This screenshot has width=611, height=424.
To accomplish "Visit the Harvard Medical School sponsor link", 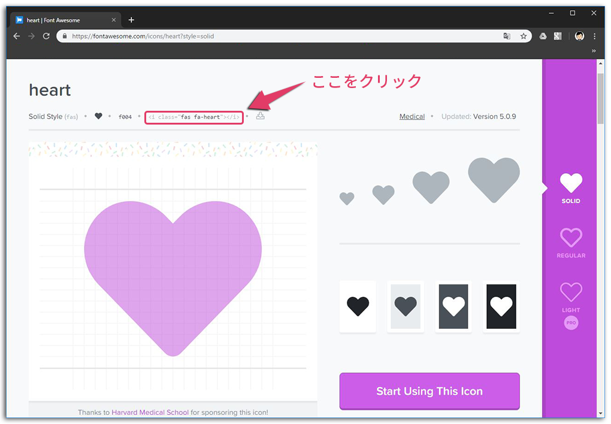I will click(150, 412).
